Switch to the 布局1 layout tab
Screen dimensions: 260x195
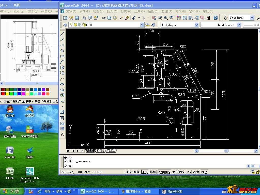[100, 151]
